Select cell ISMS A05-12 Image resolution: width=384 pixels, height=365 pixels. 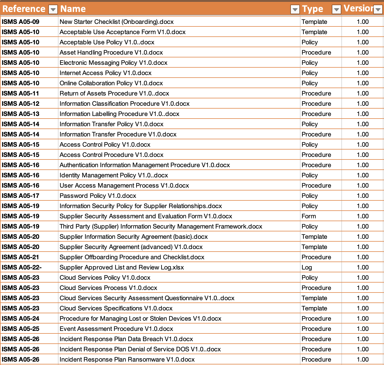29,103
